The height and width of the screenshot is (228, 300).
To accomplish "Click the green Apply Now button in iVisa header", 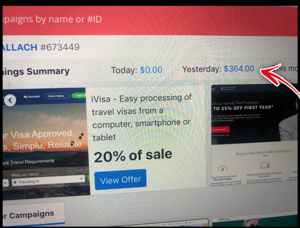I will coord(79,95).
